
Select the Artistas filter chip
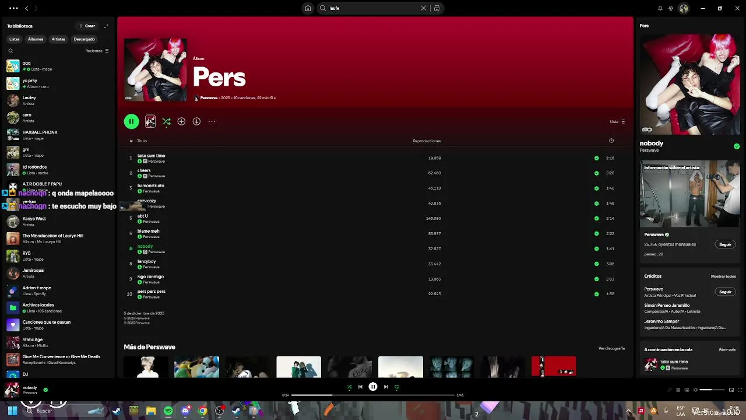click(x=58, y=39)
